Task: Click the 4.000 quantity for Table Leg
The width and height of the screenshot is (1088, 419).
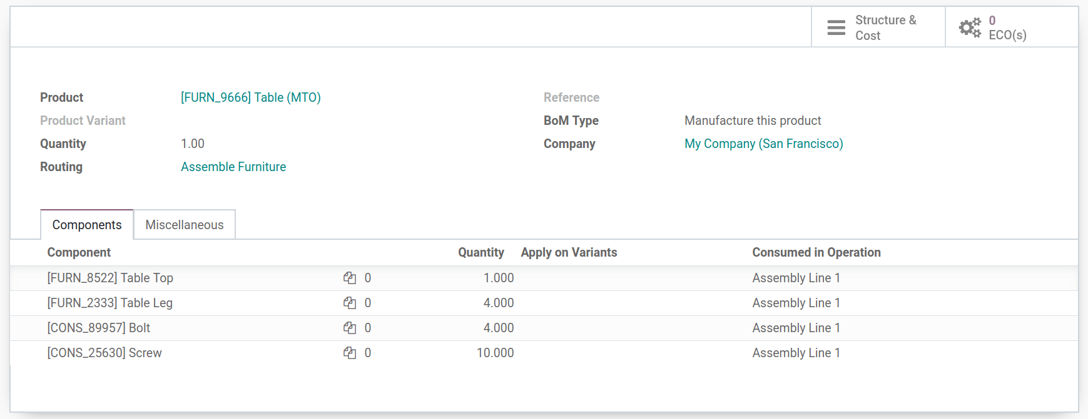Action: pyautogui.click(x=499, y=303)
